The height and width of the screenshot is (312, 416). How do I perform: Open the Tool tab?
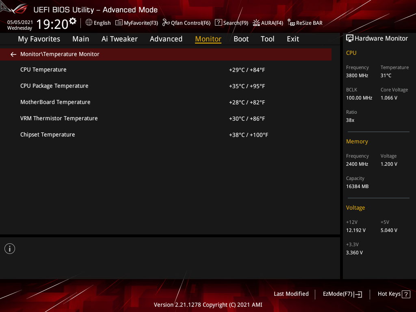pos(267,39)
